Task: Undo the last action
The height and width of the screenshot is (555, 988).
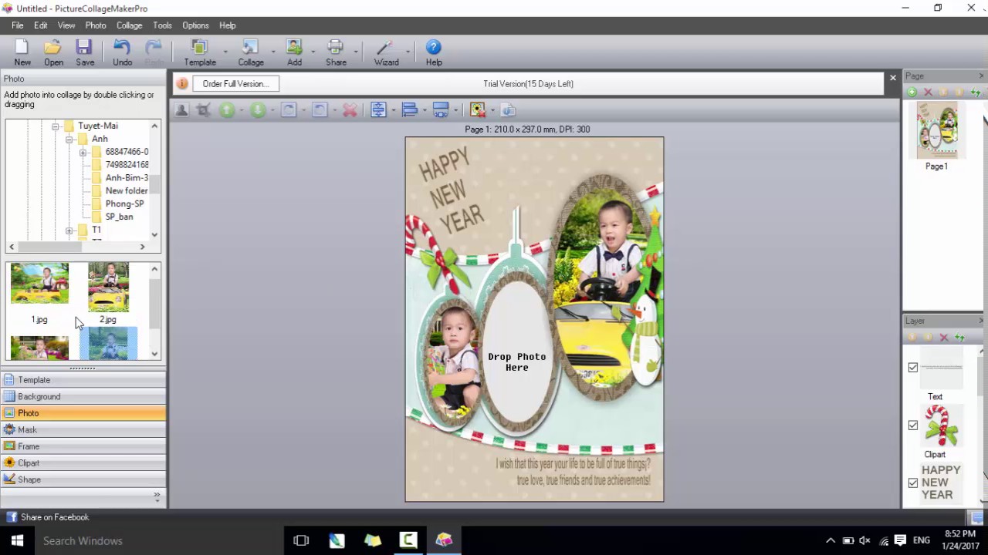Action: click(122, 52)
